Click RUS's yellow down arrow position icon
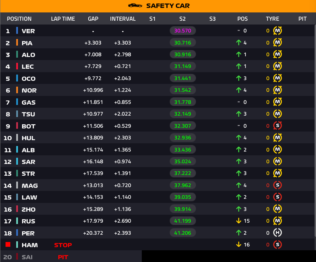 click(x=239, y=221)
